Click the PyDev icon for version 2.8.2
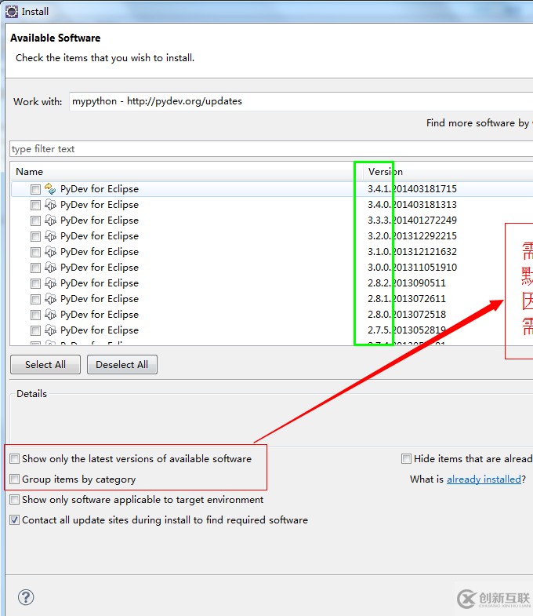Screen dimensions: 533x616 50,283
